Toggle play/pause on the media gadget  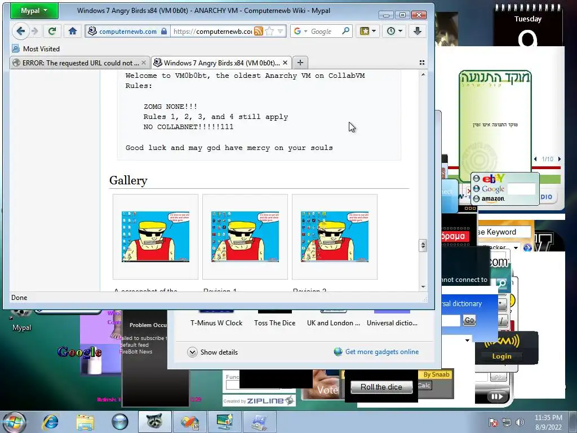497,396
